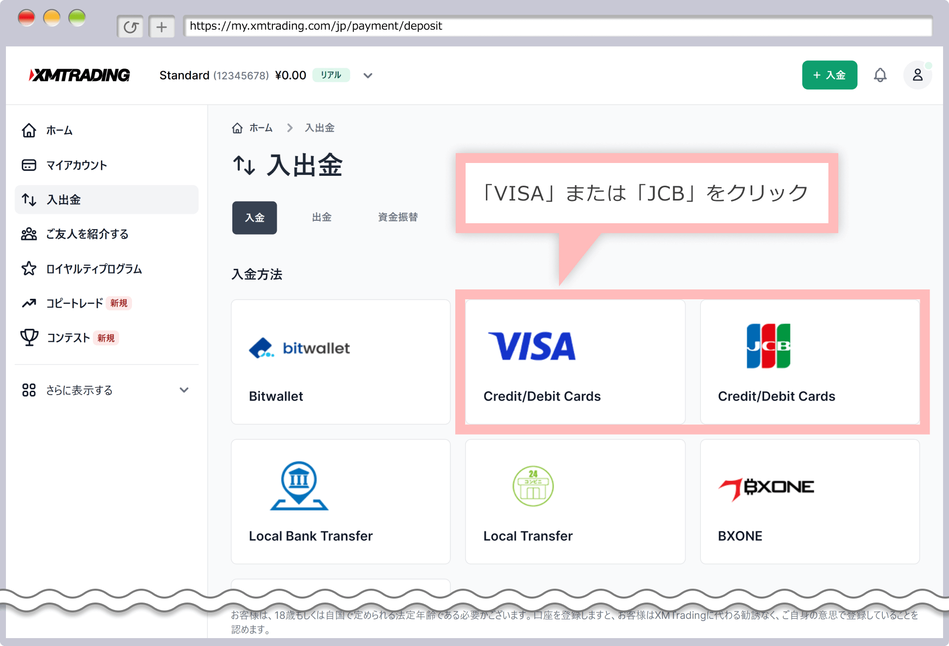Open a new tab with the plus icon
Image resolution: width=949 pixels, height=646 pixels.
click(162, 27)
